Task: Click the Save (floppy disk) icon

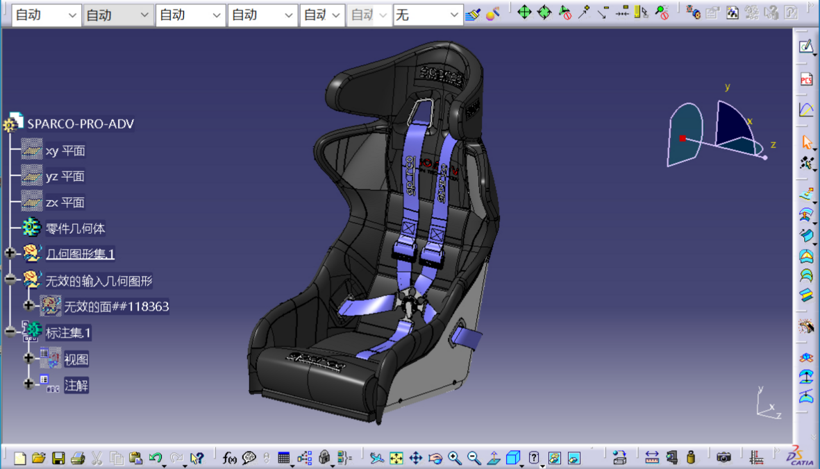Action: (58, 458)
